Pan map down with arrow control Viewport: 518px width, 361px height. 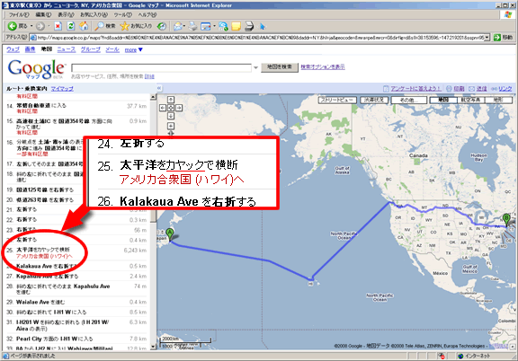pyautogui.click(x=171, y=116)
